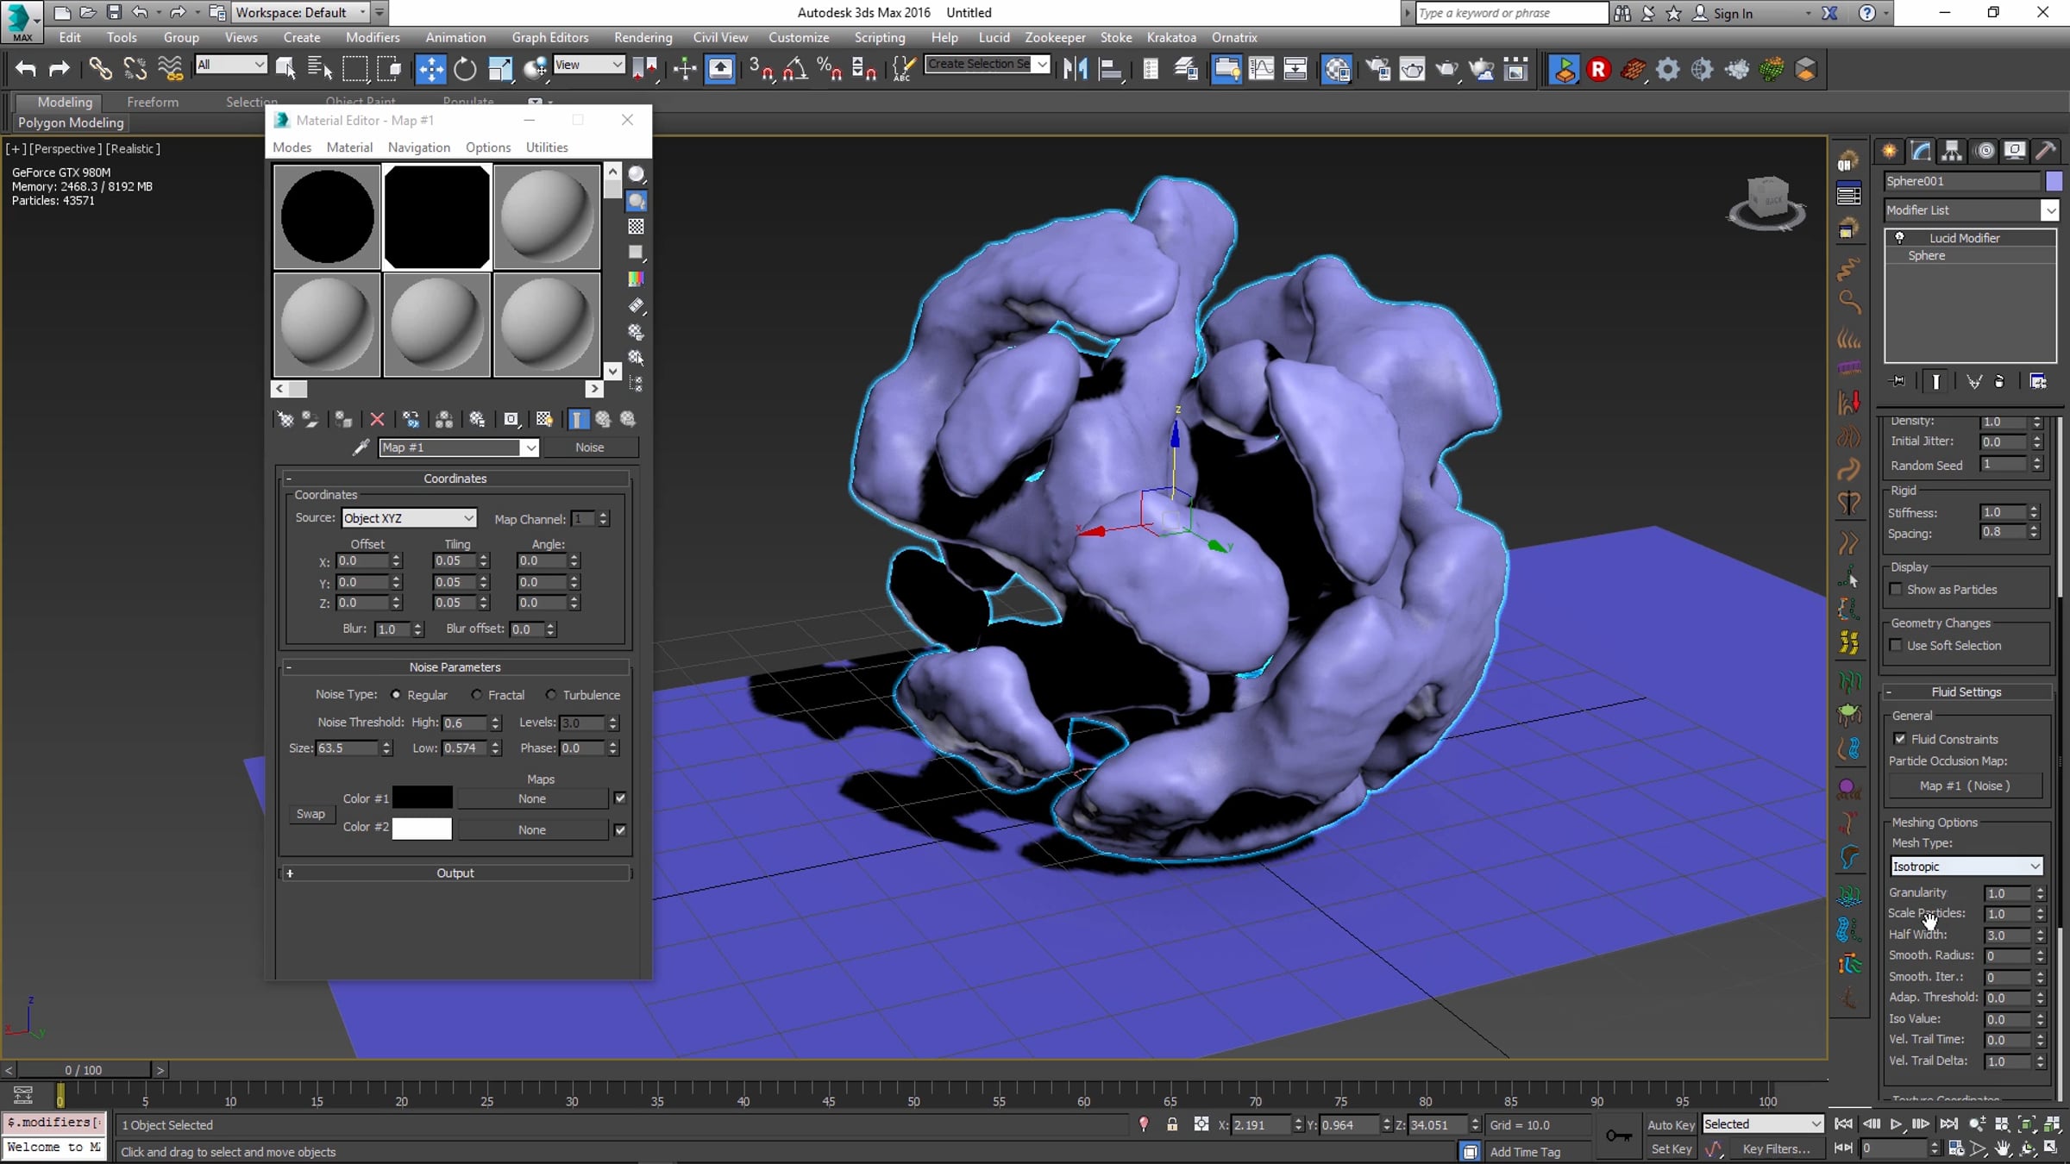Toggle the Lucid Modifier lightbulb
The width and height of the screenshot is (2070, 1164).
click(1899, 238)
